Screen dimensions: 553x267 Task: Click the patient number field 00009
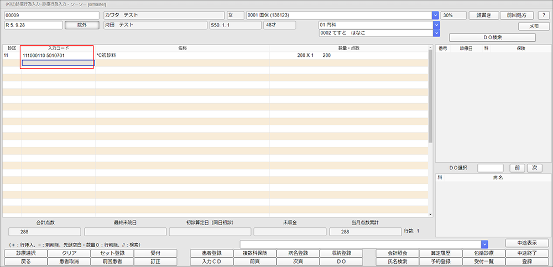click(51, 15)
